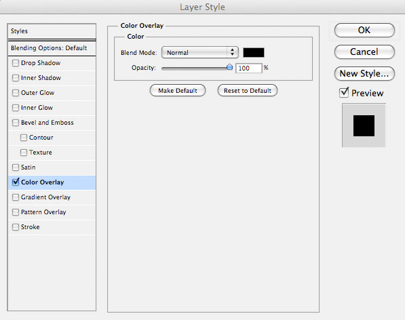405x320 pixels.
Task: Select Blending Options: Default
Action: [x=52, y=48]
